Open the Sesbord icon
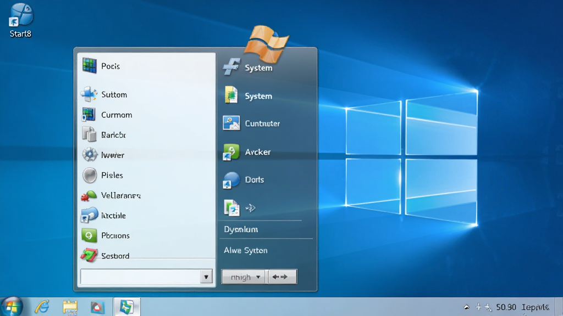Viewport: 563px width, 316px height. coord(89,255)
